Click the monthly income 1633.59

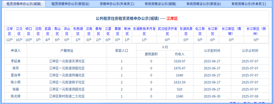tap(180, 82)
